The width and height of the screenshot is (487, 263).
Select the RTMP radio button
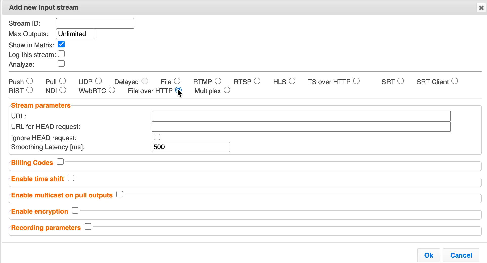pos(218,81)
